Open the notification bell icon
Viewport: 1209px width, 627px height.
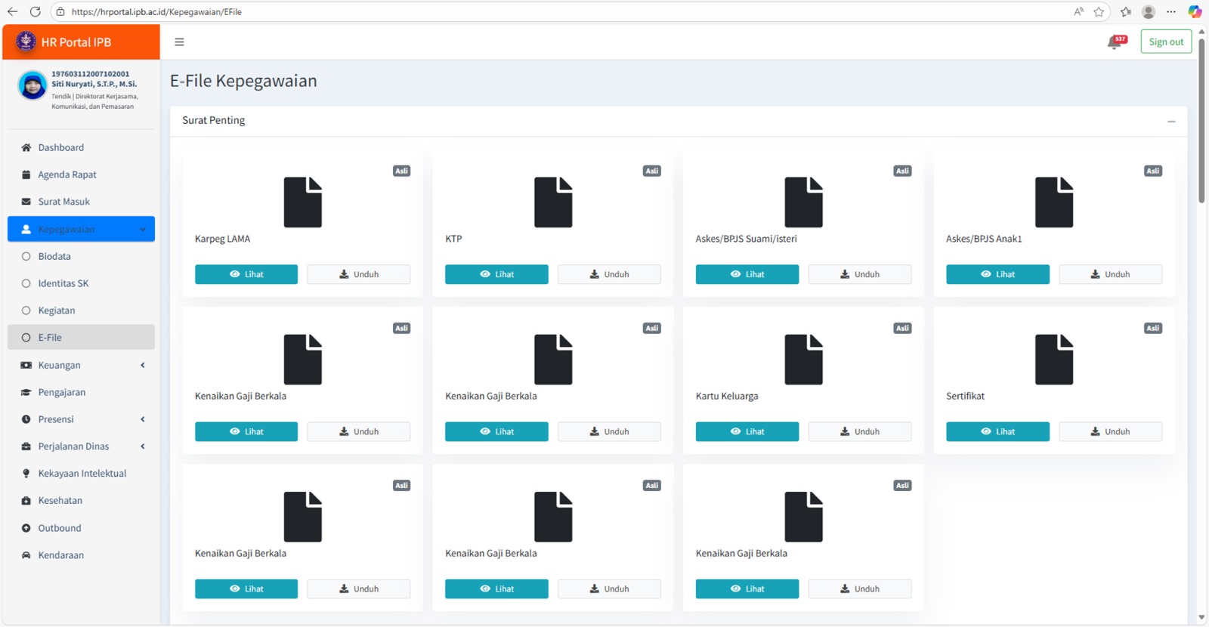pyautogui.click(x=1114, y=43)
